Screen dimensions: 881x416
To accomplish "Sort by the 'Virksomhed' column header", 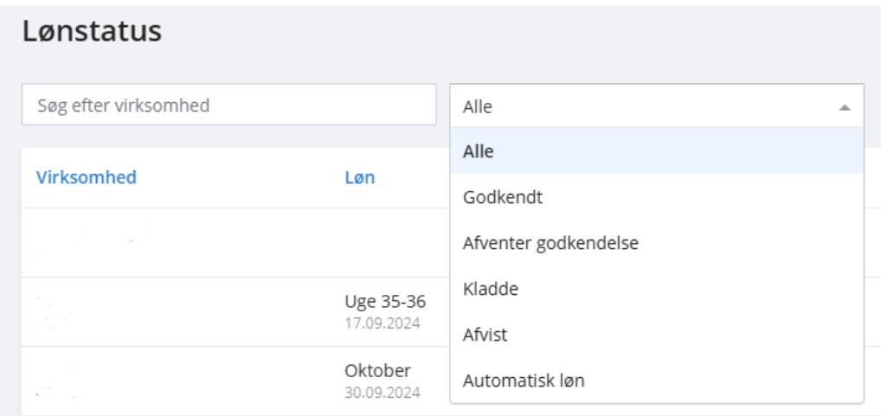I will [87, 177].
